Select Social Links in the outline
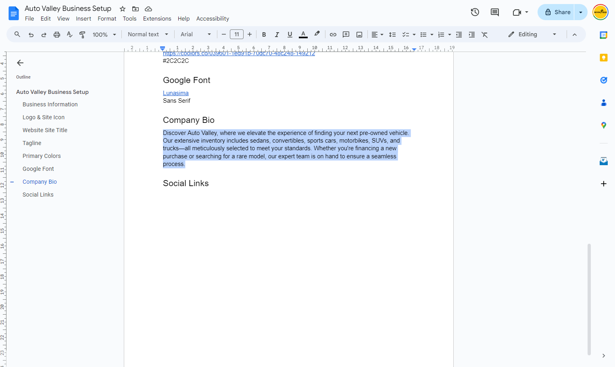The image size is (615, 367). tap(38, 195)
